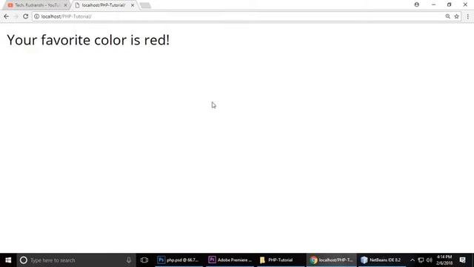474x267 pixels.
Task: Open the volume control in system tray
Action: pyautogui.click(x=430, y=260)
